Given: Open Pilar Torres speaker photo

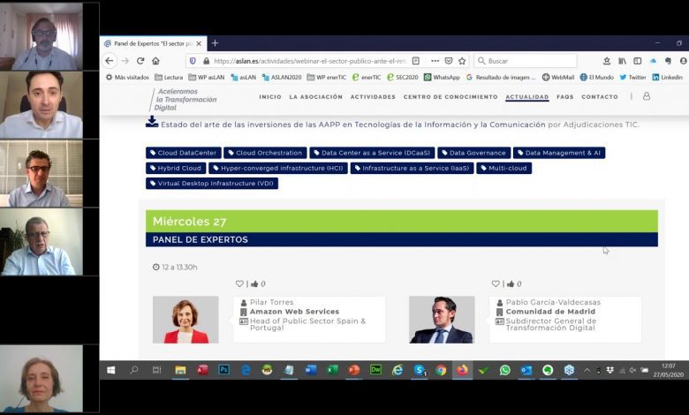Looking at the screenshot, I should click(x=185, y=320).
